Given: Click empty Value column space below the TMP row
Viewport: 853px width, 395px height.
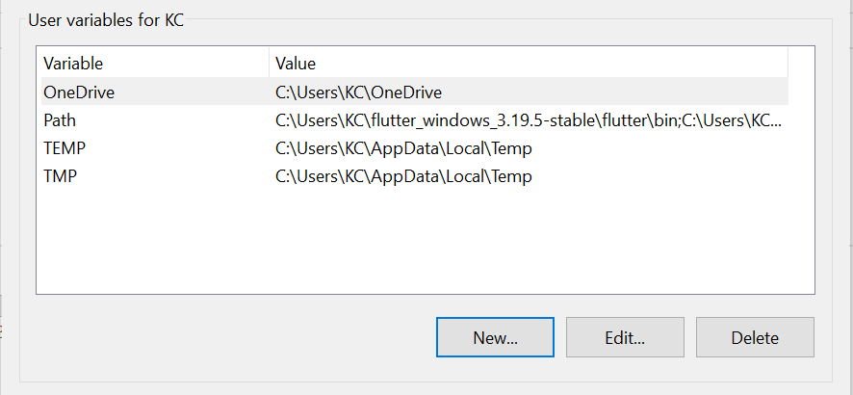Looking at the screenshot, I should tap(528, 241).
